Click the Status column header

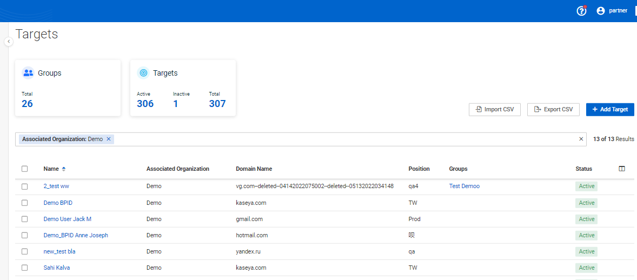click(584, 169)
